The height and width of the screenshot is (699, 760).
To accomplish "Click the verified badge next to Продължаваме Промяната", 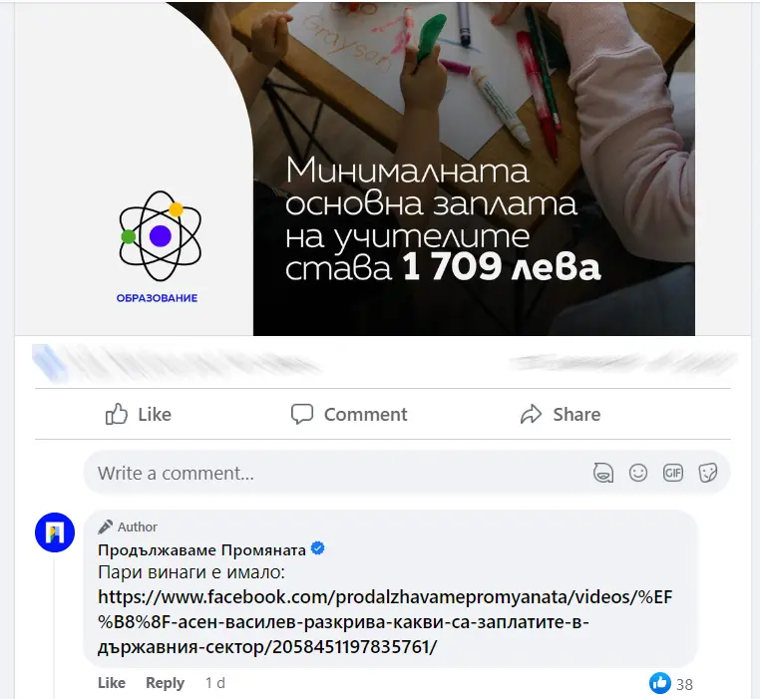I will point(318,548).
